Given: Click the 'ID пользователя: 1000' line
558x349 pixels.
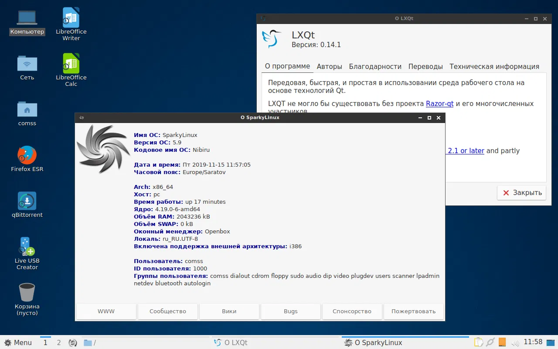Looking at the screenshot, I should point(170,268).
